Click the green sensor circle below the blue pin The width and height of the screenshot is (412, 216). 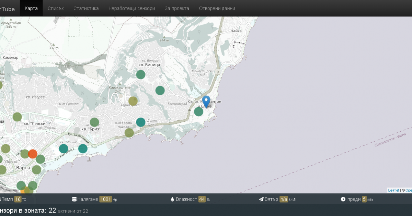[198, 111]
